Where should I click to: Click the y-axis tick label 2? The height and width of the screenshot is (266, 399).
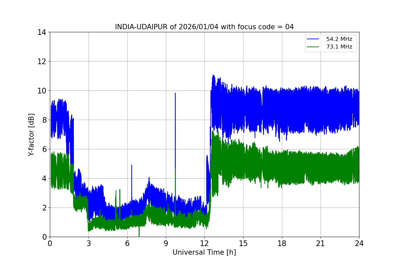pos(44,208)
